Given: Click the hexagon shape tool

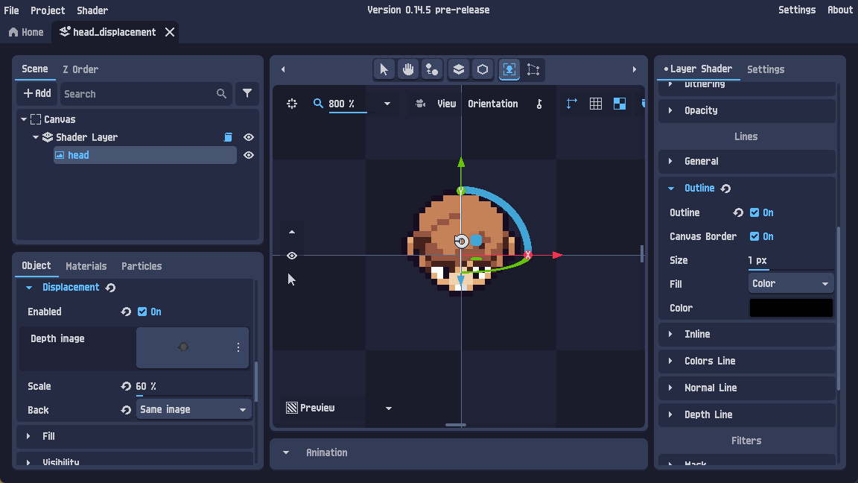Looking at the screenshot, I should [482, 69].
